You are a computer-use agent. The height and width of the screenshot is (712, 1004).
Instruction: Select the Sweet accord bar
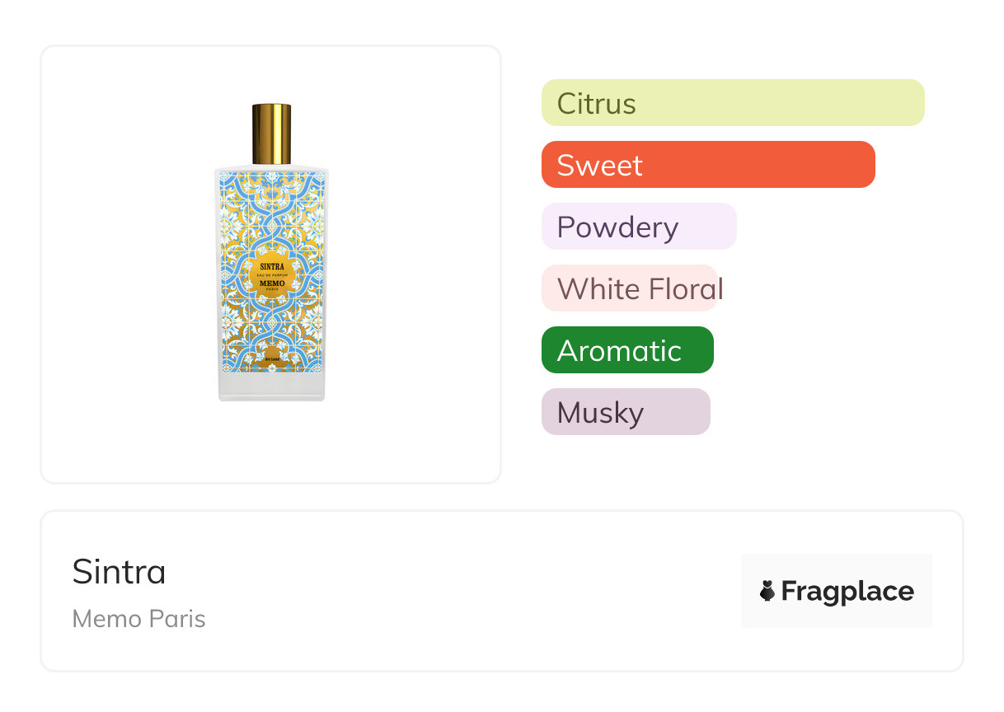[707, 165]
